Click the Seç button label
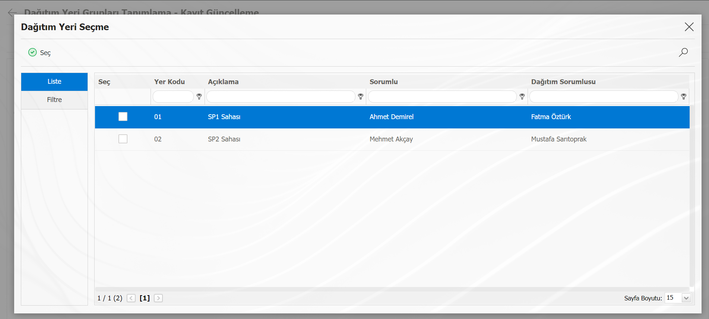The width and height of the screenshot is (709, 319). tap(45, 53)
